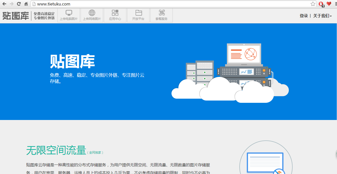
Task: Click the 登录 login link
Action: pyautogui.click(x=304, y=16)
